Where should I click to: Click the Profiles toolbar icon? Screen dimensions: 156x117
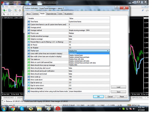click(x=9, y=10)
